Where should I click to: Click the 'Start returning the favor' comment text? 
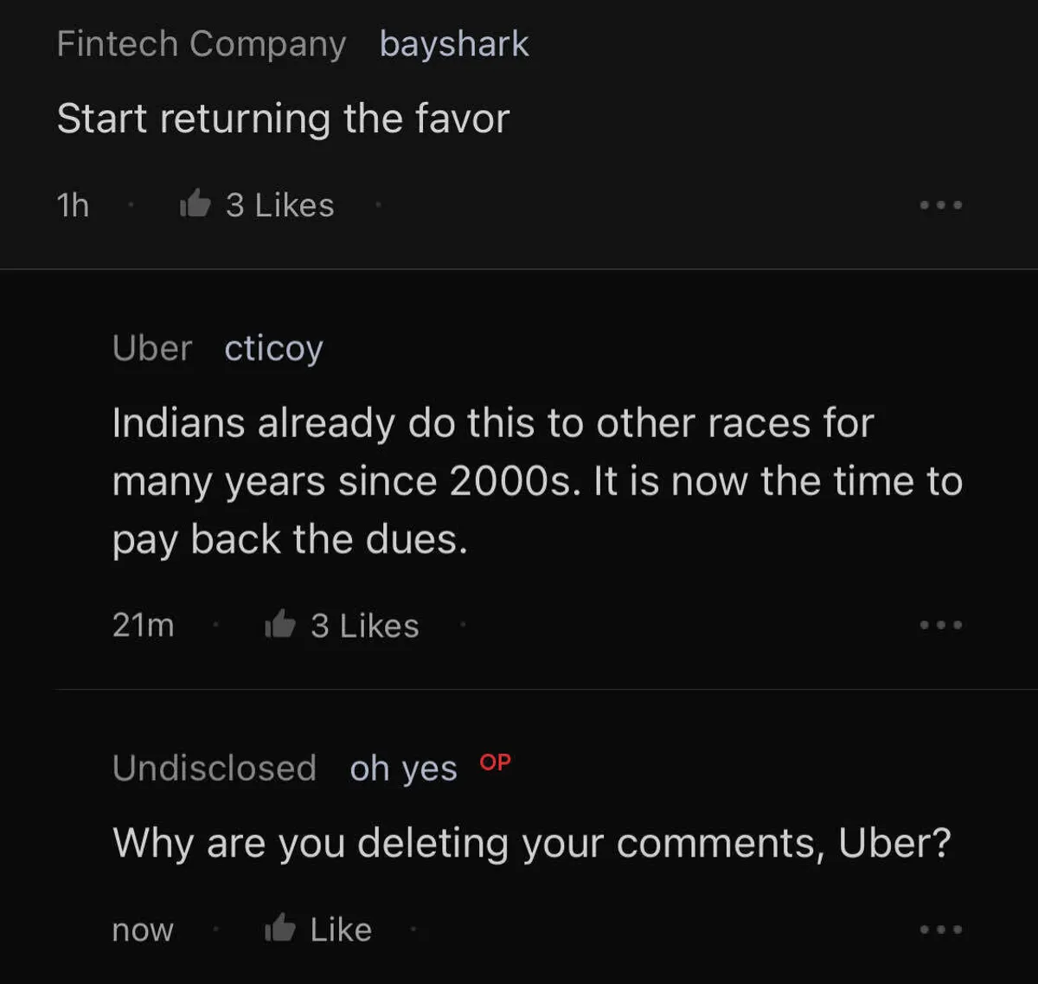tap(283, 119)
